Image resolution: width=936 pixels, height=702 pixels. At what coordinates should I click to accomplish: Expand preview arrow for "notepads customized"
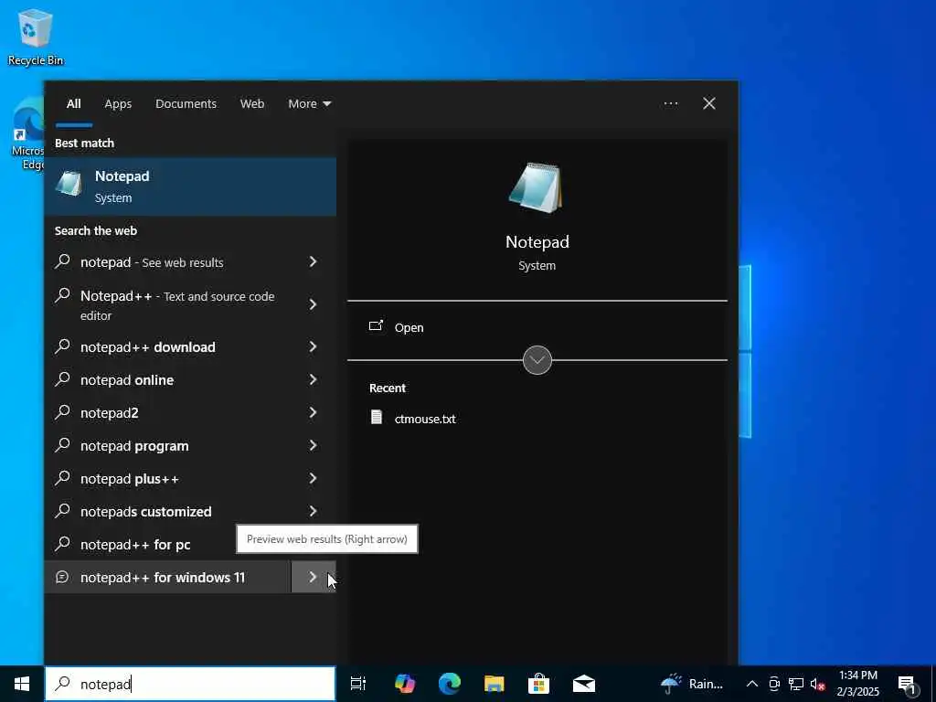point(313,510)
